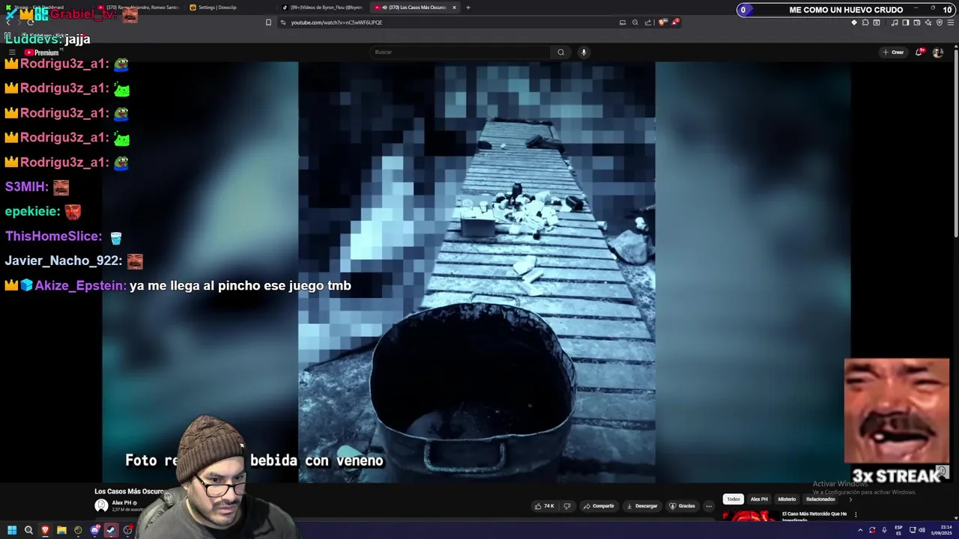The height and width of the screenshot is (539, 959).
Task: Select the Alex PH filter chip
Action: pos(759,499)
